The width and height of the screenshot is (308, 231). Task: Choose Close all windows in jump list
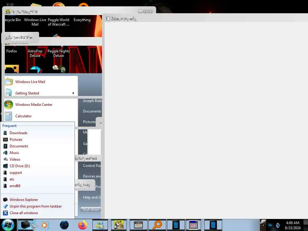(x=23, y=213)
